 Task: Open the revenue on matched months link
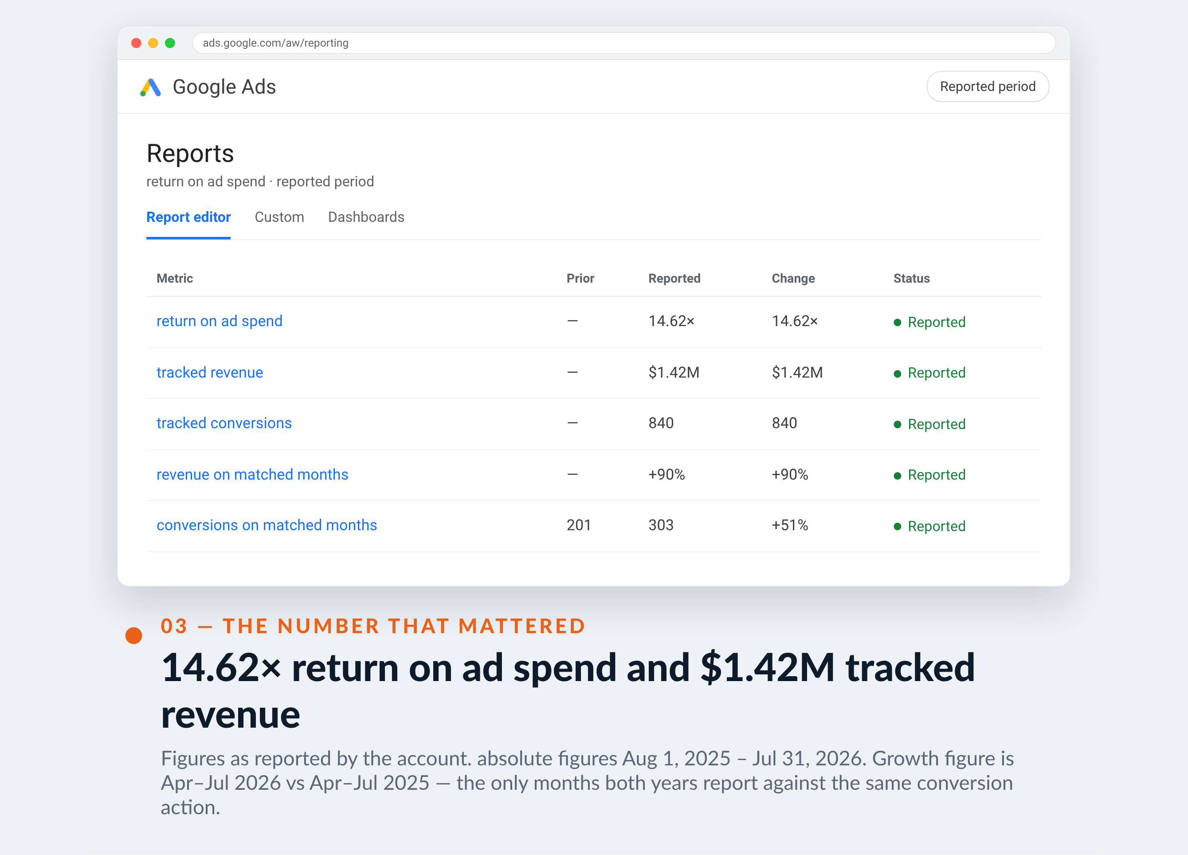point(252,474)
